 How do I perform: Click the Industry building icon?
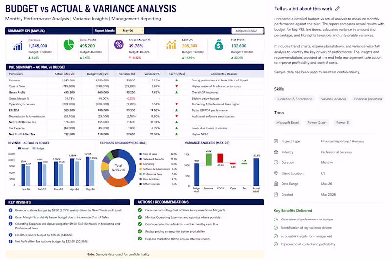pyautogui.click(x=276, y=152)
